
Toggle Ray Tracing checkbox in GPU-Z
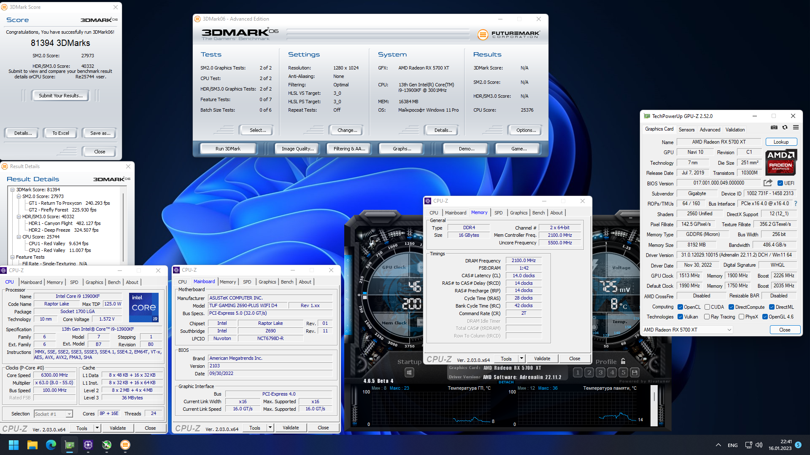tap(707, 317)
